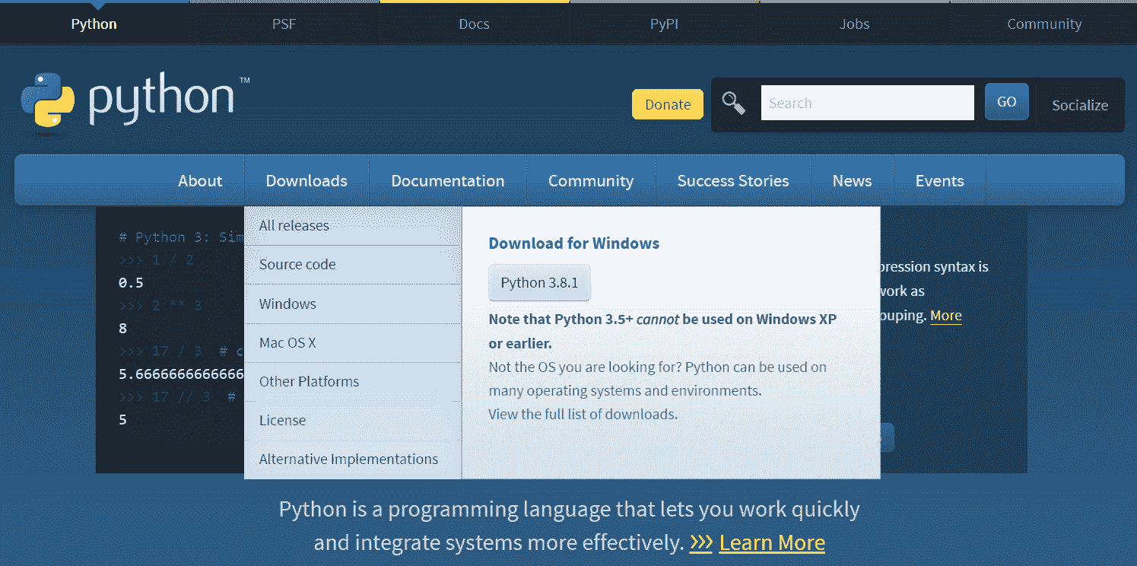Open the PSF section
Image resolution: width=1137 pixels, height=566 pixels.
tap(284, 24)
